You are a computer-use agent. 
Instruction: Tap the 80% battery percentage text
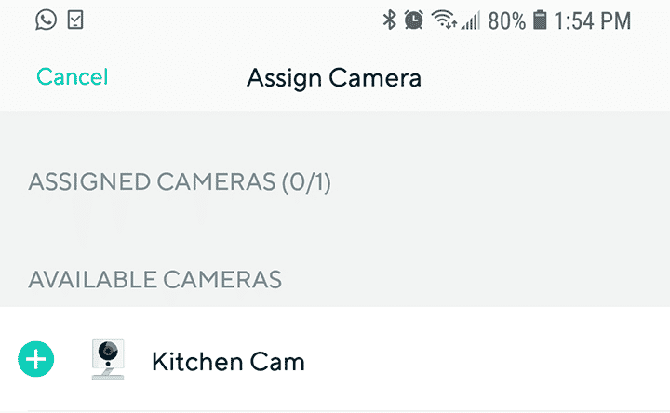pos(506,20)
